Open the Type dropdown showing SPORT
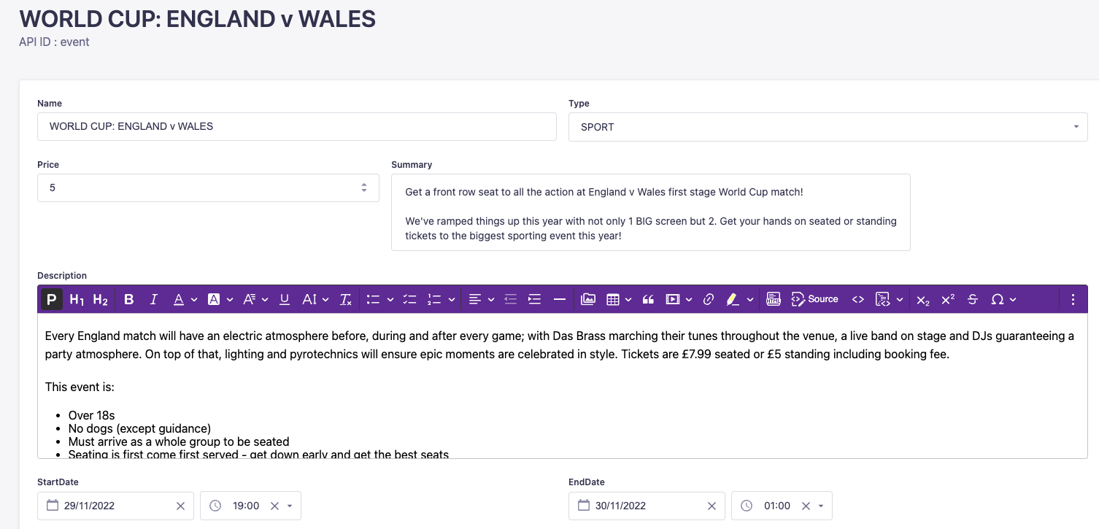The image size is (1099, 529). pos(828,127)
